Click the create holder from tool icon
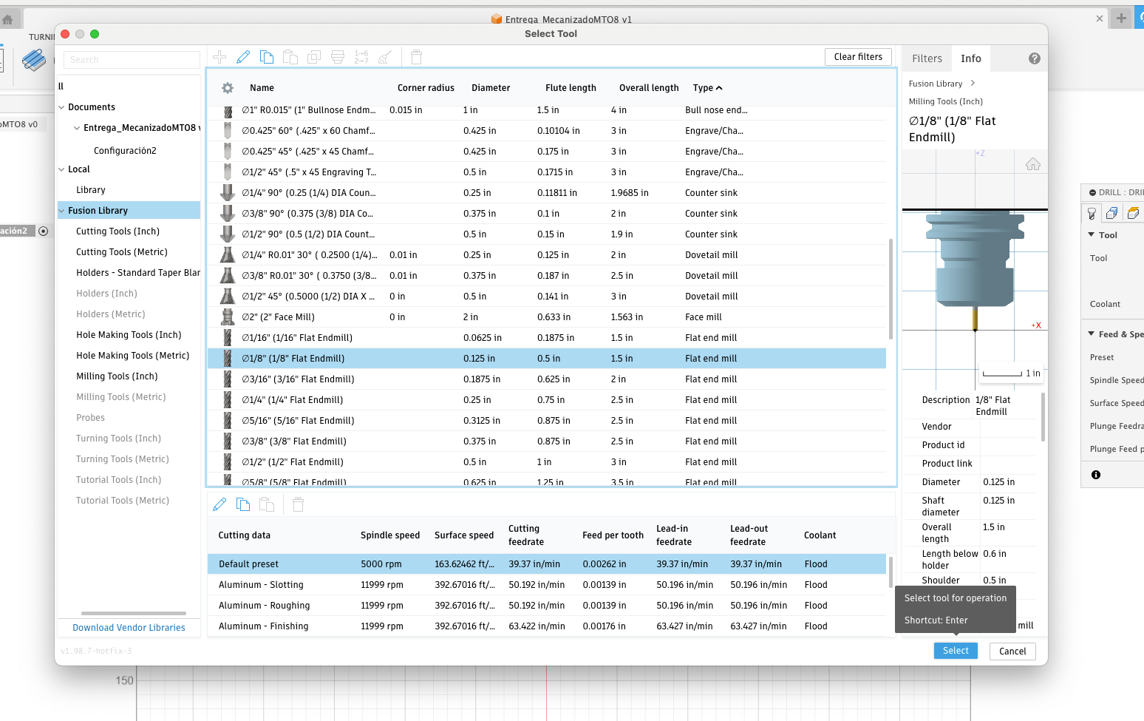 tap(338, 57)
